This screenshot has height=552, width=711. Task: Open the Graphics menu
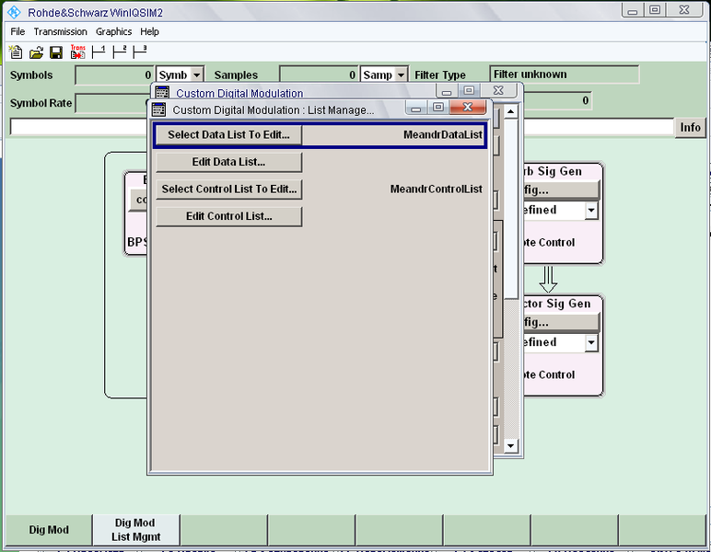[x=114, y=31]
